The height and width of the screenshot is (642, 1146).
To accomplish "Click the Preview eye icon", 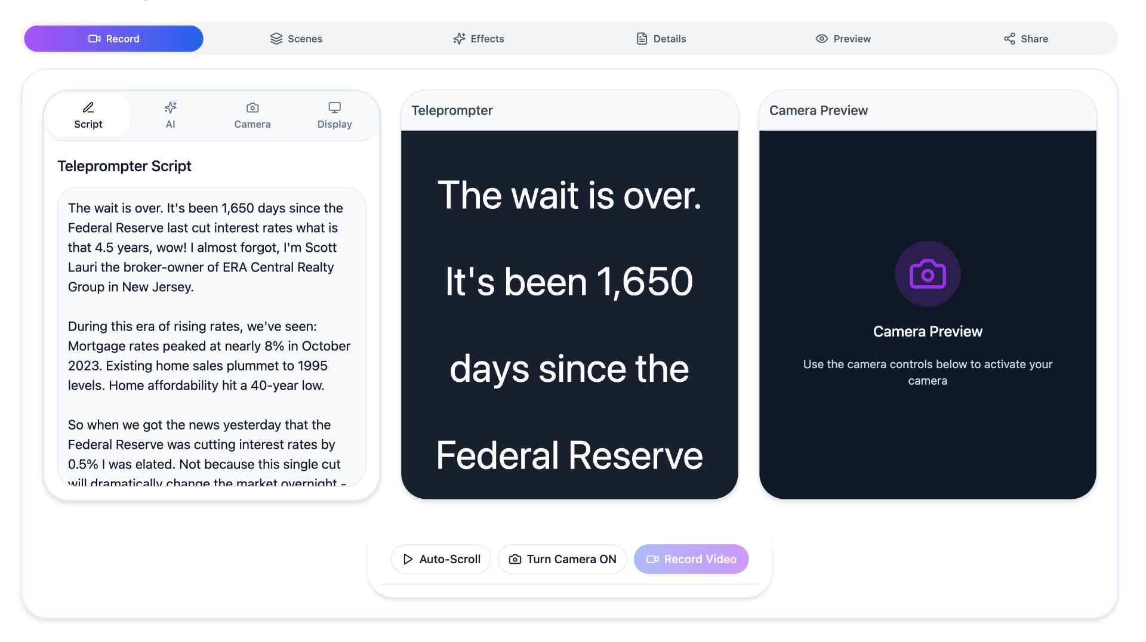I will pos(822,39).
